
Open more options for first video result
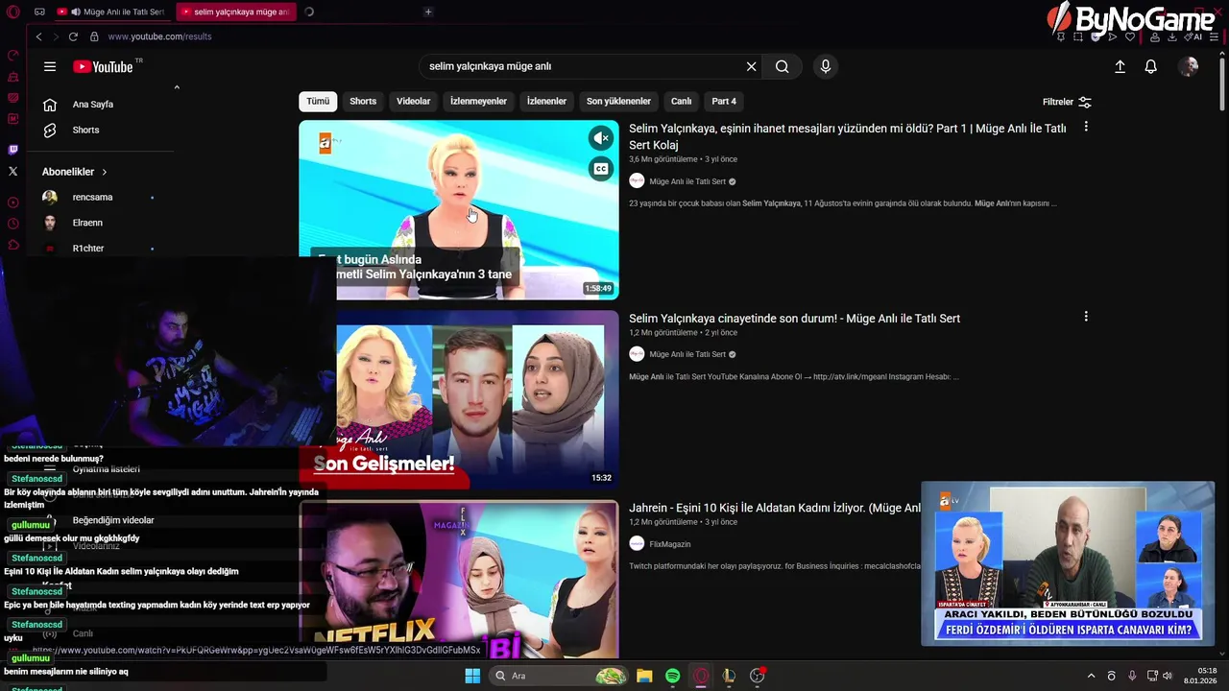(x=1086, y=127)
